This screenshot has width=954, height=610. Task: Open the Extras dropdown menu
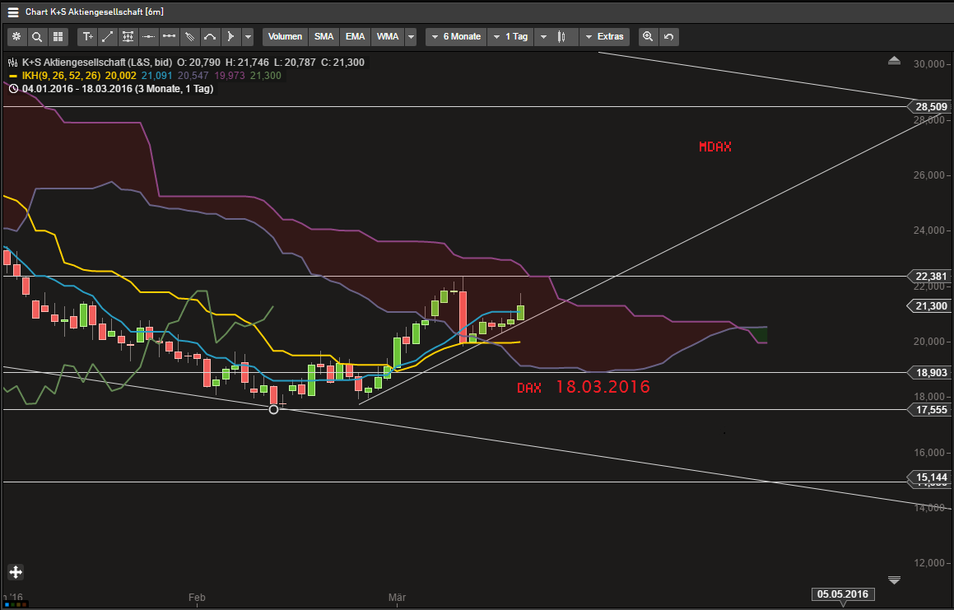point(604,36)
